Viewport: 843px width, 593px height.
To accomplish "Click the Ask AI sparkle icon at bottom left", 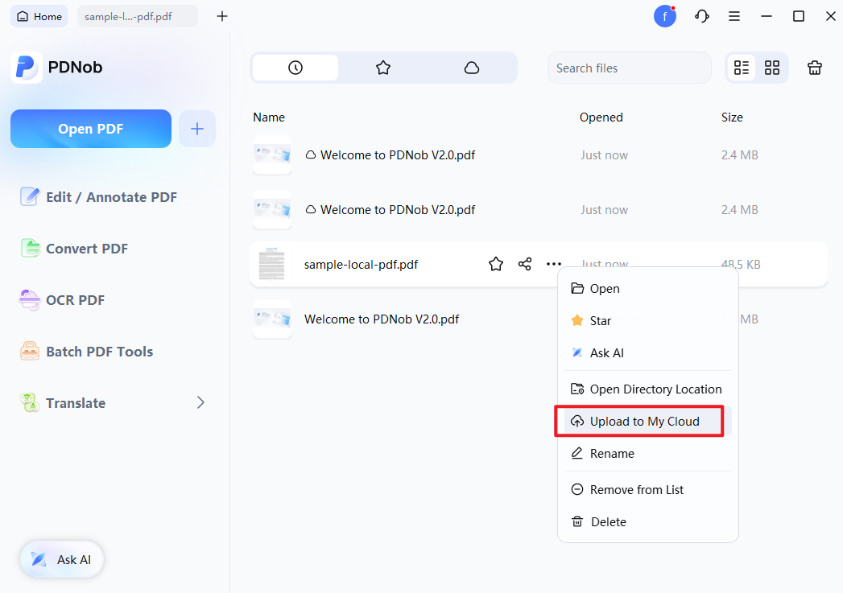I will coord(39,559).
